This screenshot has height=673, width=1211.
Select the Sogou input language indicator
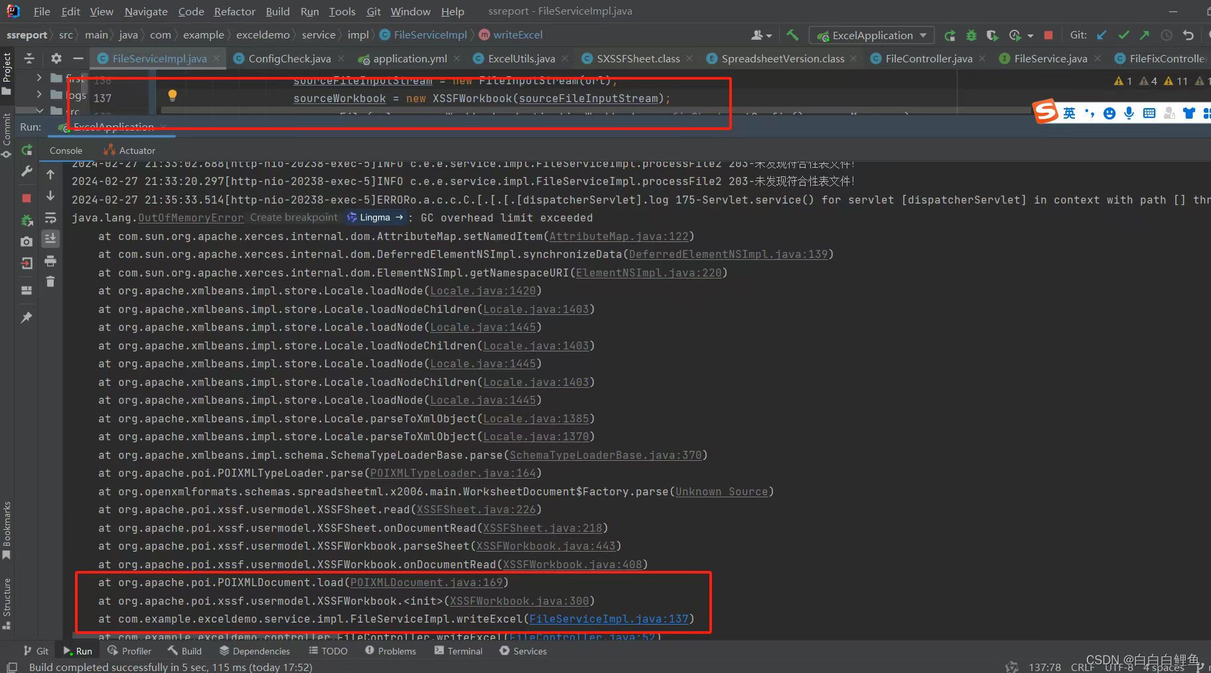click(x=1070, y=112)
